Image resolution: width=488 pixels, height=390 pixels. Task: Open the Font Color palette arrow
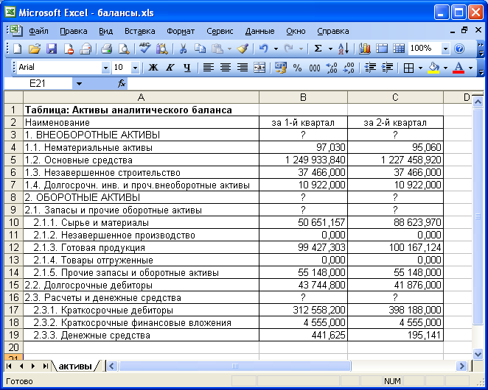pyautogui.click(x=470, y=68)
